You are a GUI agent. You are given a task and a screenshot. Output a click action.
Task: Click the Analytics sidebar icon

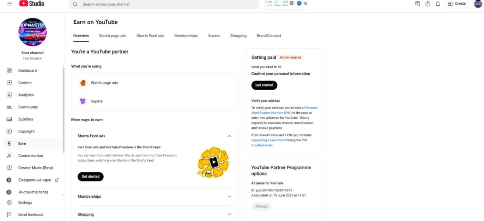[9, 95]
